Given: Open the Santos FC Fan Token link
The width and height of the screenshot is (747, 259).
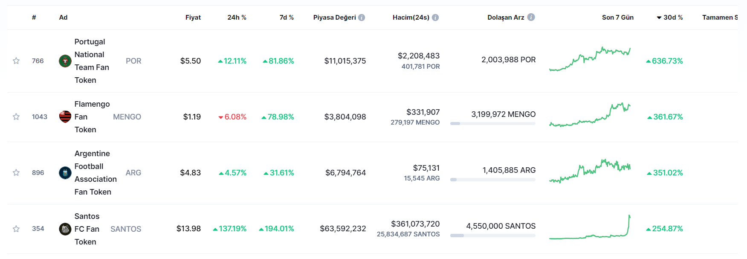Looking at the screenshot, I should pos(87,229).
